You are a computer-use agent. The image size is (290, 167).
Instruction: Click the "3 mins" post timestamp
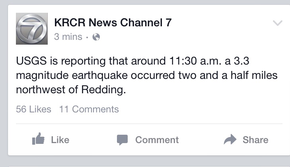tap(68, 37)
